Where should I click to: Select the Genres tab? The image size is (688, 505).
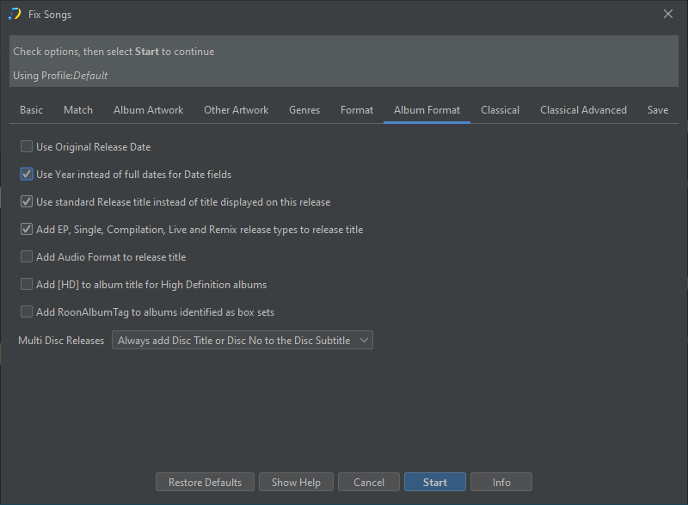click(304, 110)
